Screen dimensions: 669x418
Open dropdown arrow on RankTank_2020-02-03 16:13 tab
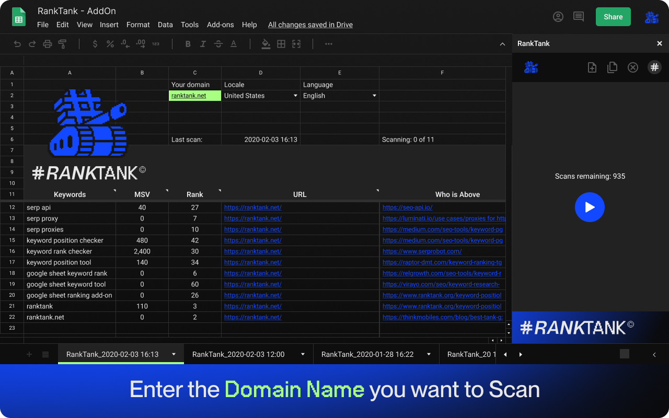174,354
